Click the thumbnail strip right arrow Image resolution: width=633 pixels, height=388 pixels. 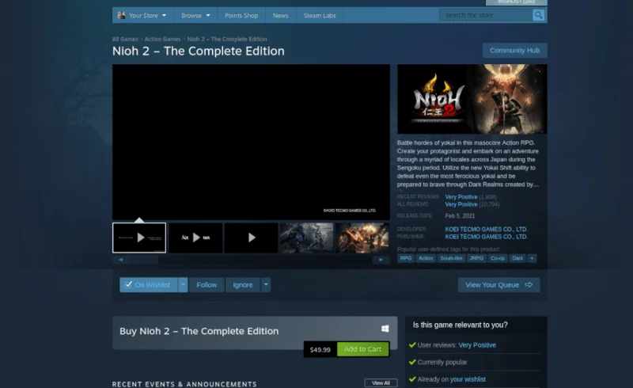tap(381, 260)
